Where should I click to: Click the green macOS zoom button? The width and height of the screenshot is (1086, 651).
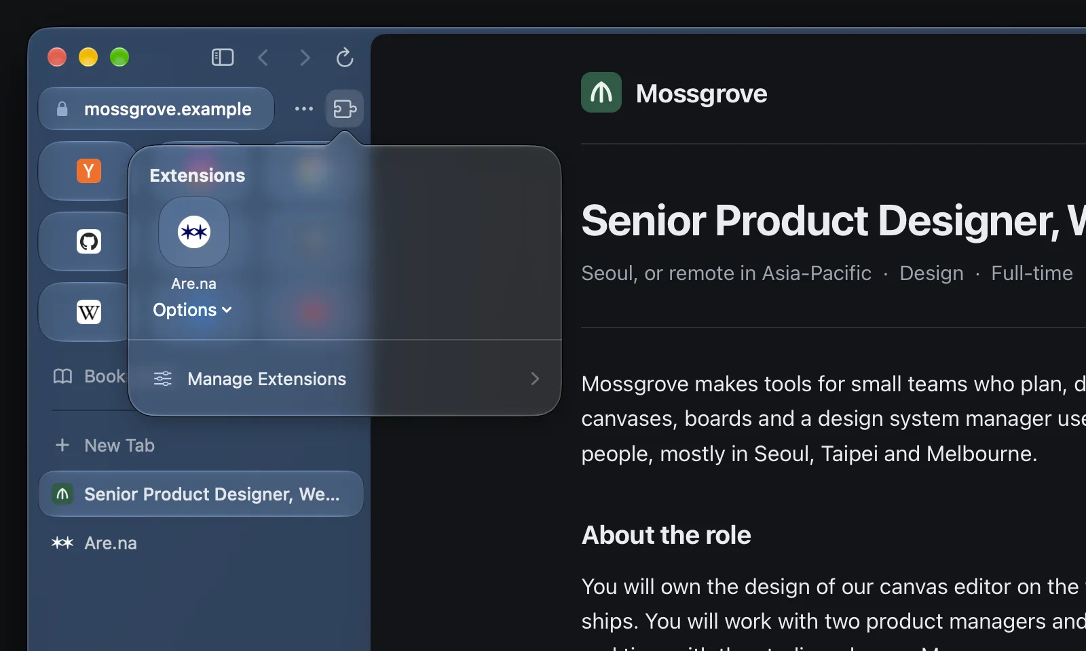point(119,58)
